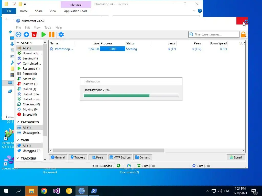Select the Seeding (1) status filter
The image size is (262, 196).
coord(30,58)
